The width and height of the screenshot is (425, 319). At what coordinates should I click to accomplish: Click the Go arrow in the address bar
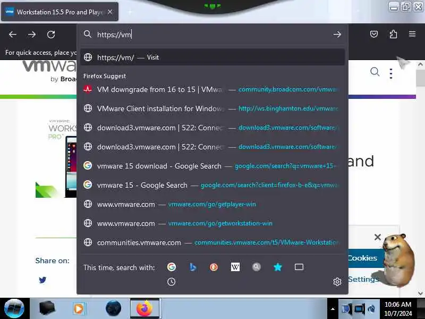point(337,35)
